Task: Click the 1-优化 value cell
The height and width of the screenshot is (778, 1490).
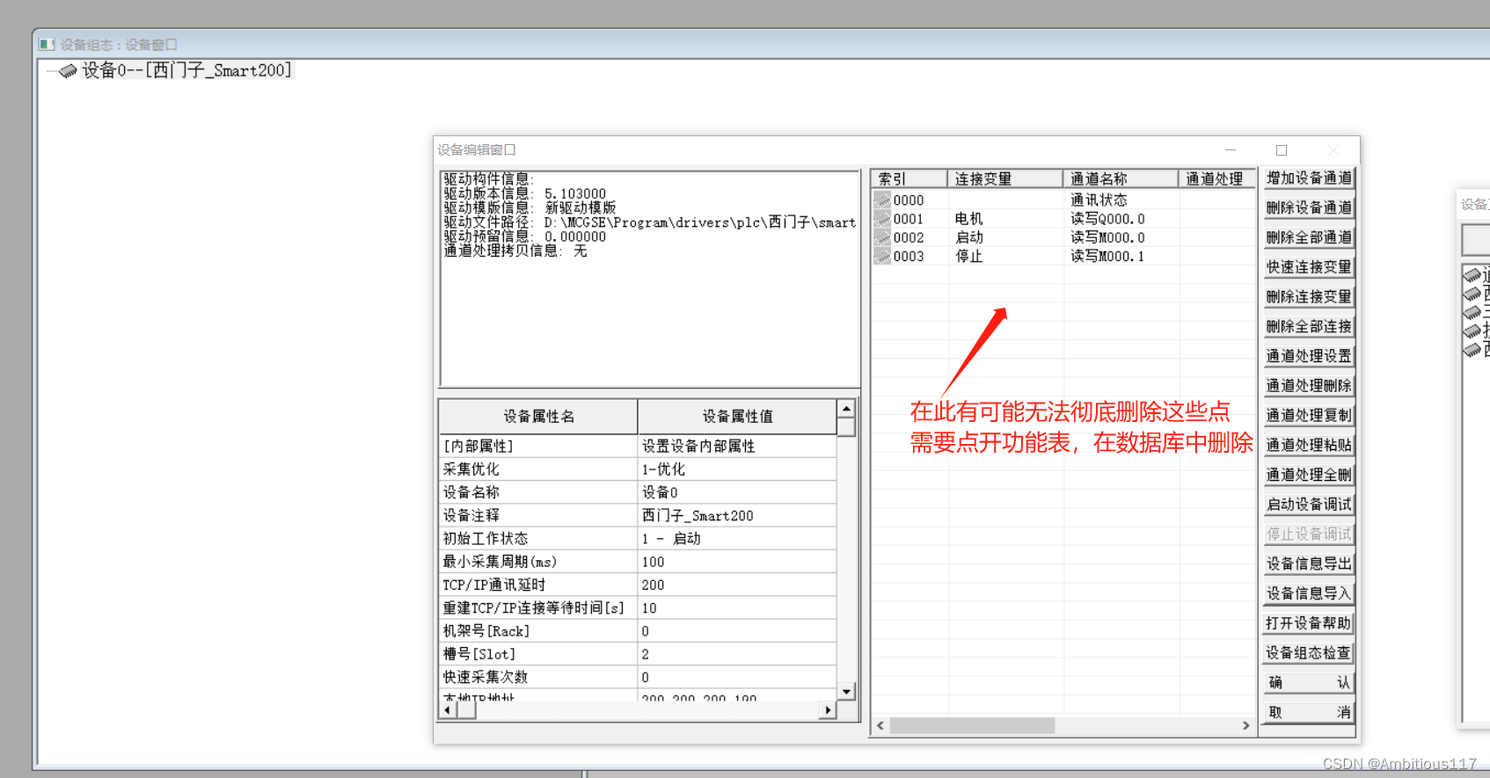Action: click(x=737, y=469)
